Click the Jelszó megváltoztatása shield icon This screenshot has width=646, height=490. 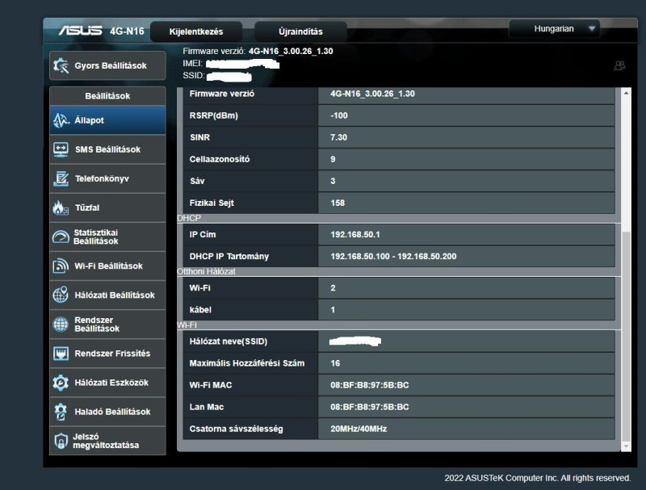point(61,441)
